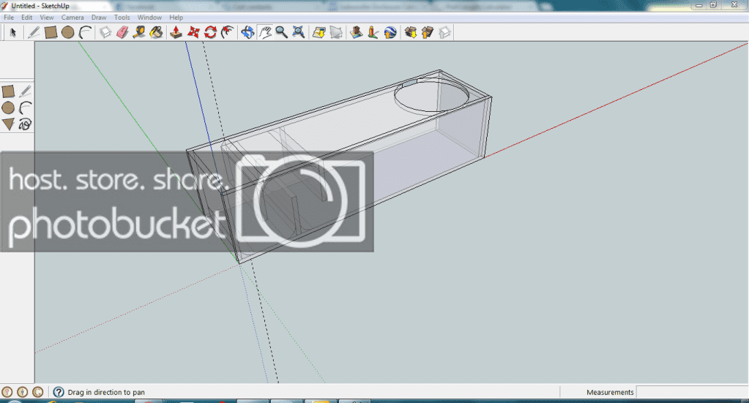Open the Camera menu
Viewport: 749px width, 403px height.
click(72, 17)
